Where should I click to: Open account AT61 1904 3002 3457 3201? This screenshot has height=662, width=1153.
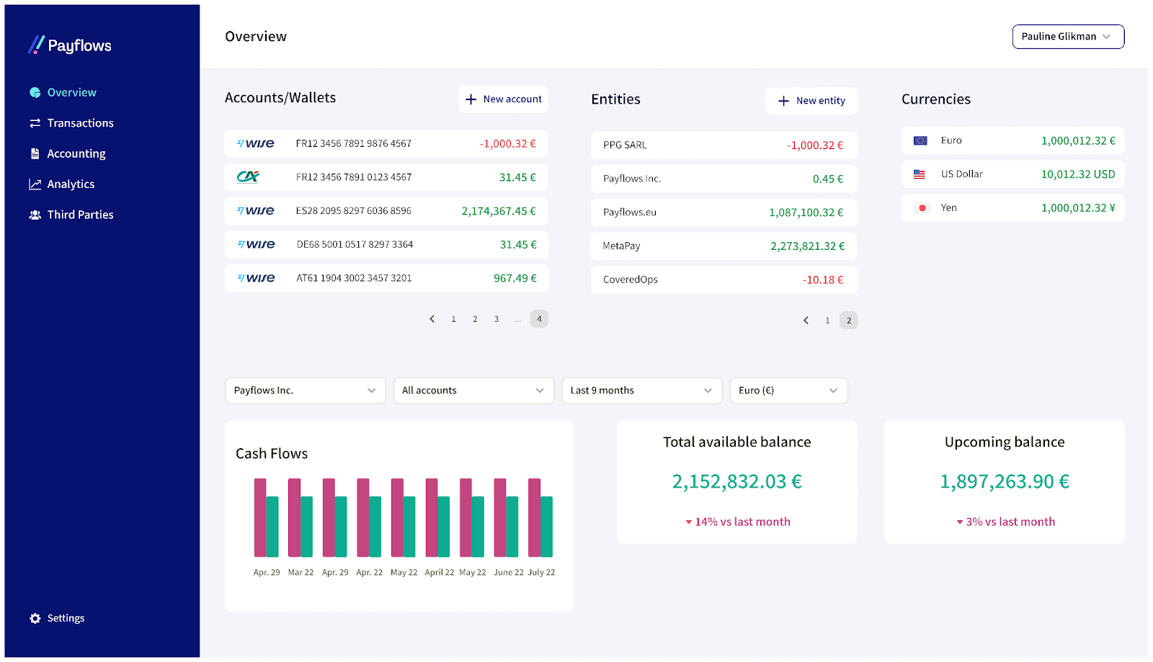[x=386, y=278]
